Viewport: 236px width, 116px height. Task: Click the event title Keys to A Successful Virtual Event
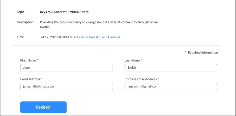coord(64,12)
